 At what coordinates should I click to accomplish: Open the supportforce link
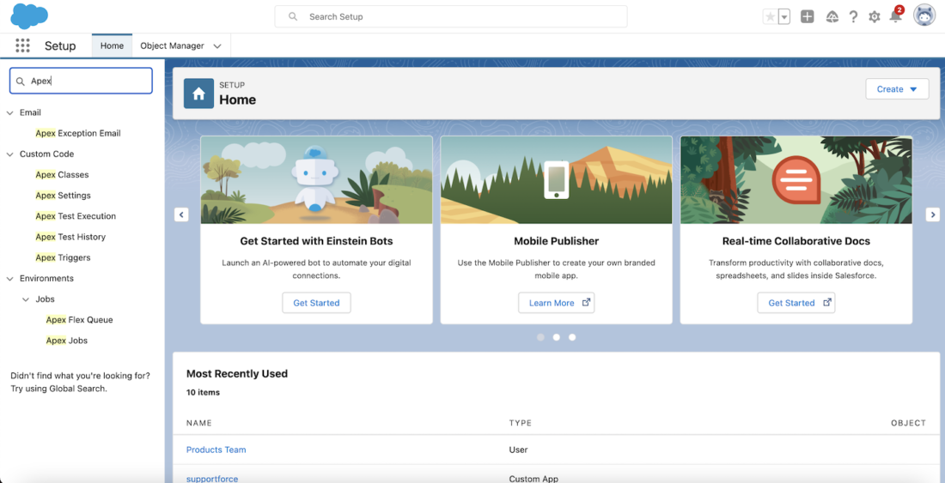click(x=212, y=479)
